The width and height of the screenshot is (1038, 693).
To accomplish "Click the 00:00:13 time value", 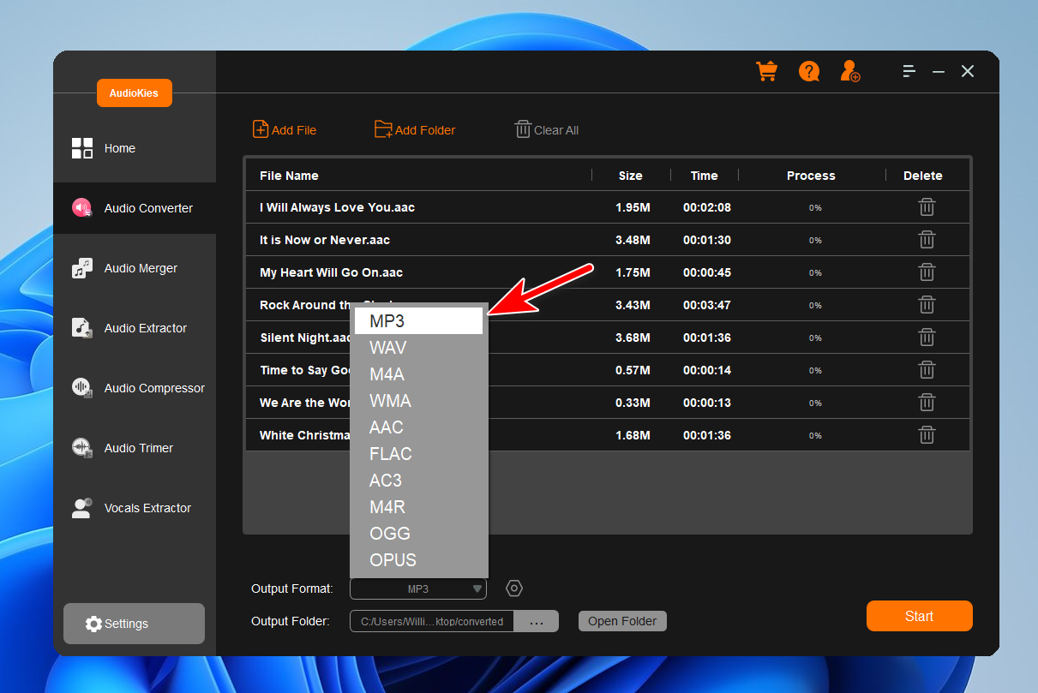I will coord(706,403).
